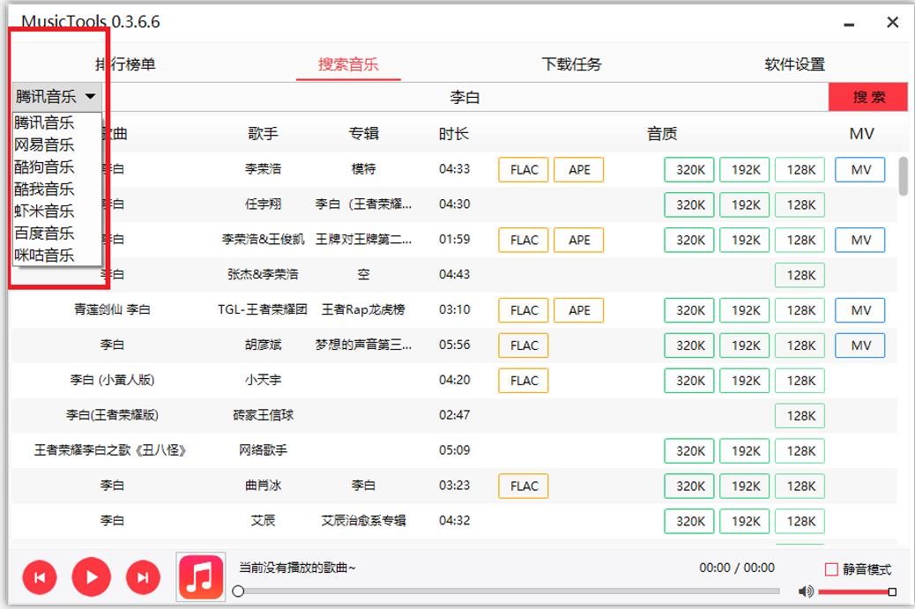Download APE for 青莲剑仙 李白

579,310
